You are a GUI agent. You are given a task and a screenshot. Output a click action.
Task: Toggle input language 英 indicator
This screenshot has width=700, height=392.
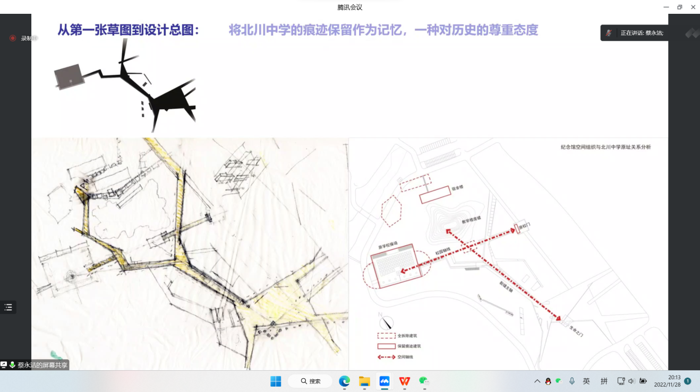click(x=586, y=381)
